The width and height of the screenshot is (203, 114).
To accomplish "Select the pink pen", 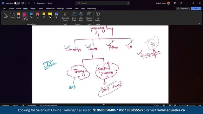I will pyautogui.click(x=25, y=16).
